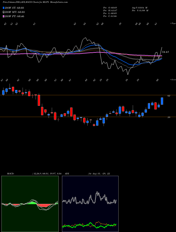Open the MACD histogram thumbnail panel
This screenshot has height=232, width=176.
(x=30, y=204)
